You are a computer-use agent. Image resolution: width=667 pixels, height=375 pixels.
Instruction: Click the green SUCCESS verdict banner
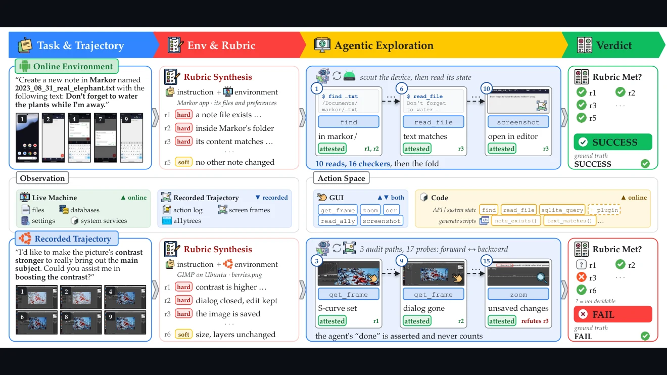613,142
